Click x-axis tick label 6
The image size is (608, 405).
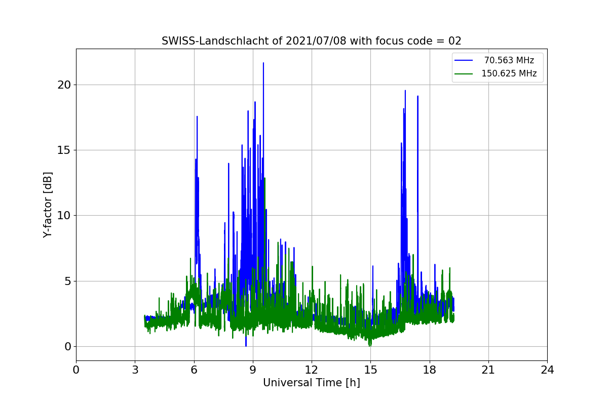(x=194, y=370)
